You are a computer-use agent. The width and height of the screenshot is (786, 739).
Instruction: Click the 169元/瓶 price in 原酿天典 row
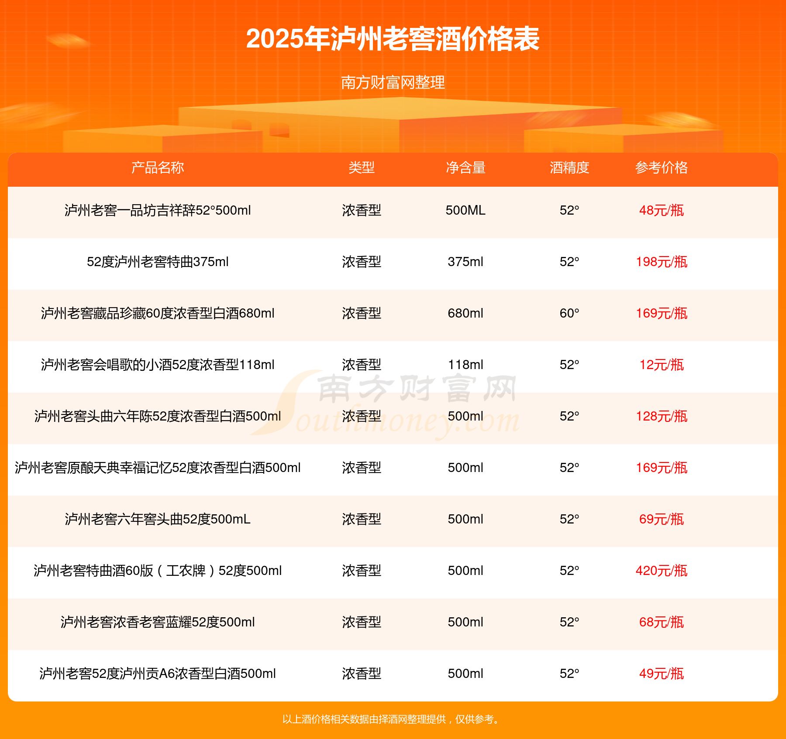point(662,468)
